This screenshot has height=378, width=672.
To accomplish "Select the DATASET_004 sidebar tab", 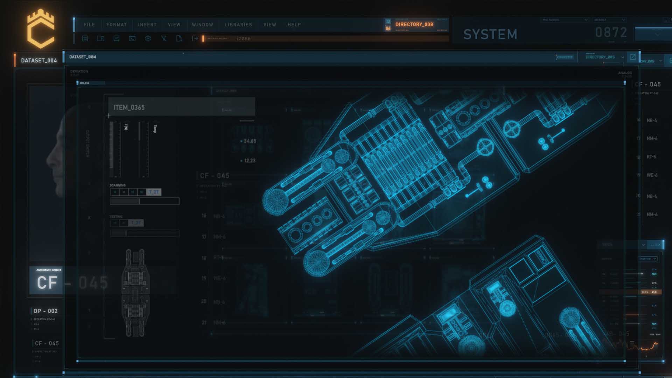I will tap(38, 61).
